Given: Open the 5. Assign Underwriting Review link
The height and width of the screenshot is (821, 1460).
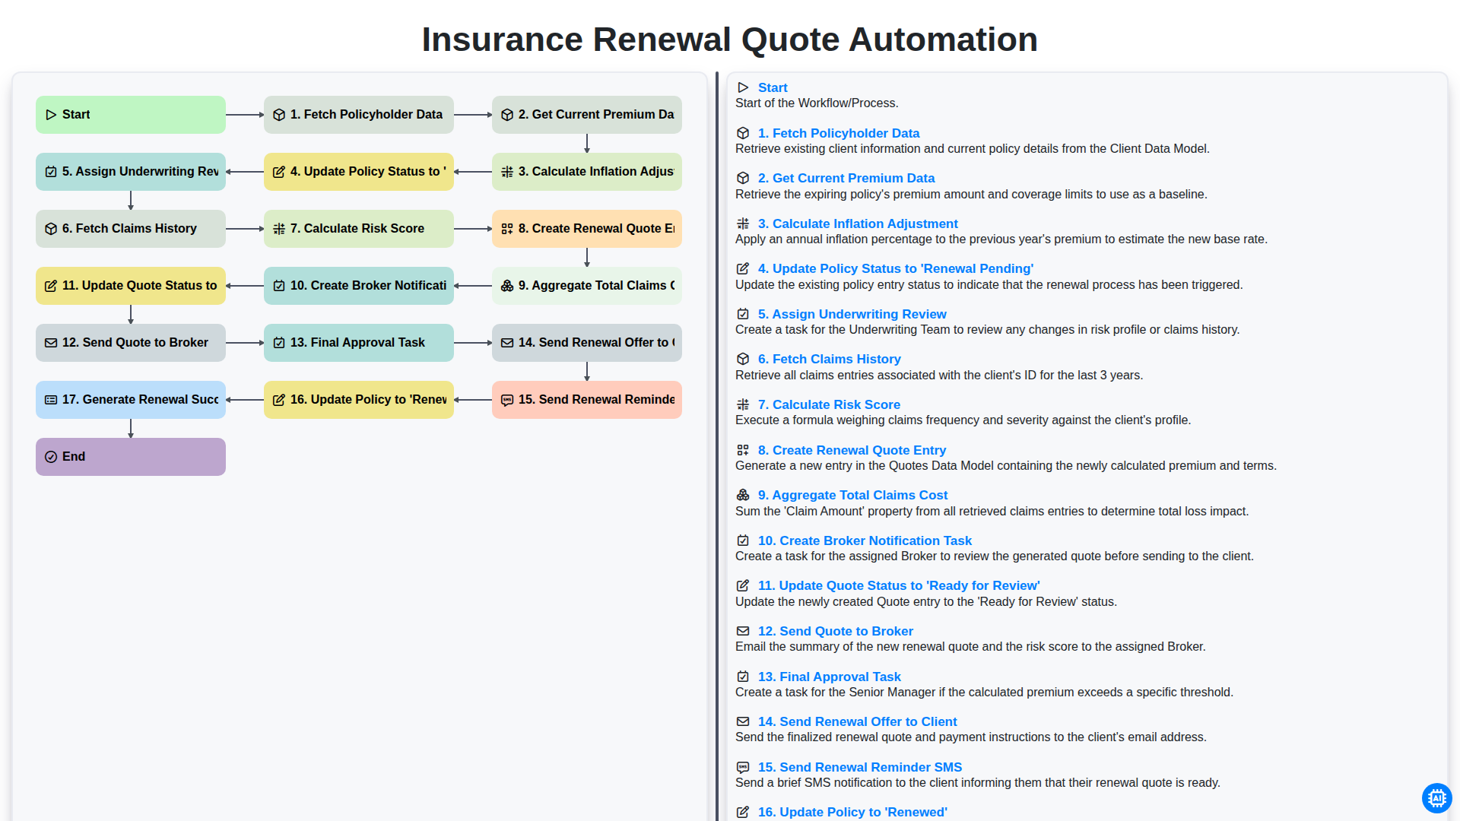Looking at the screenshot, I should tap(852, 314).
